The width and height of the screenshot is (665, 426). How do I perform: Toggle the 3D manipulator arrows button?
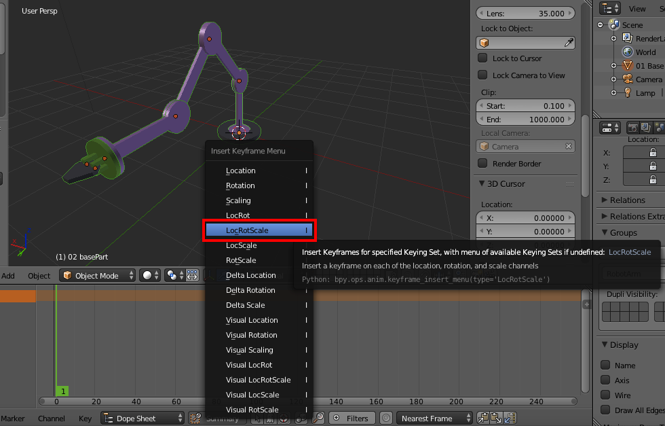(191, 275)
